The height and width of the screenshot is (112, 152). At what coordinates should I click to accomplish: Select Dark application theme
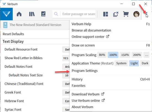point(145,63)
